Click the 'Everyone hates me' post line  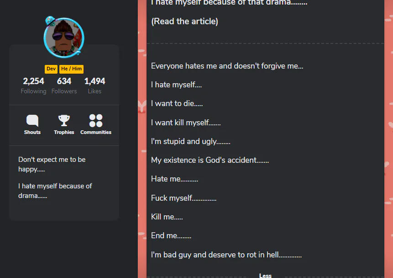227,66
